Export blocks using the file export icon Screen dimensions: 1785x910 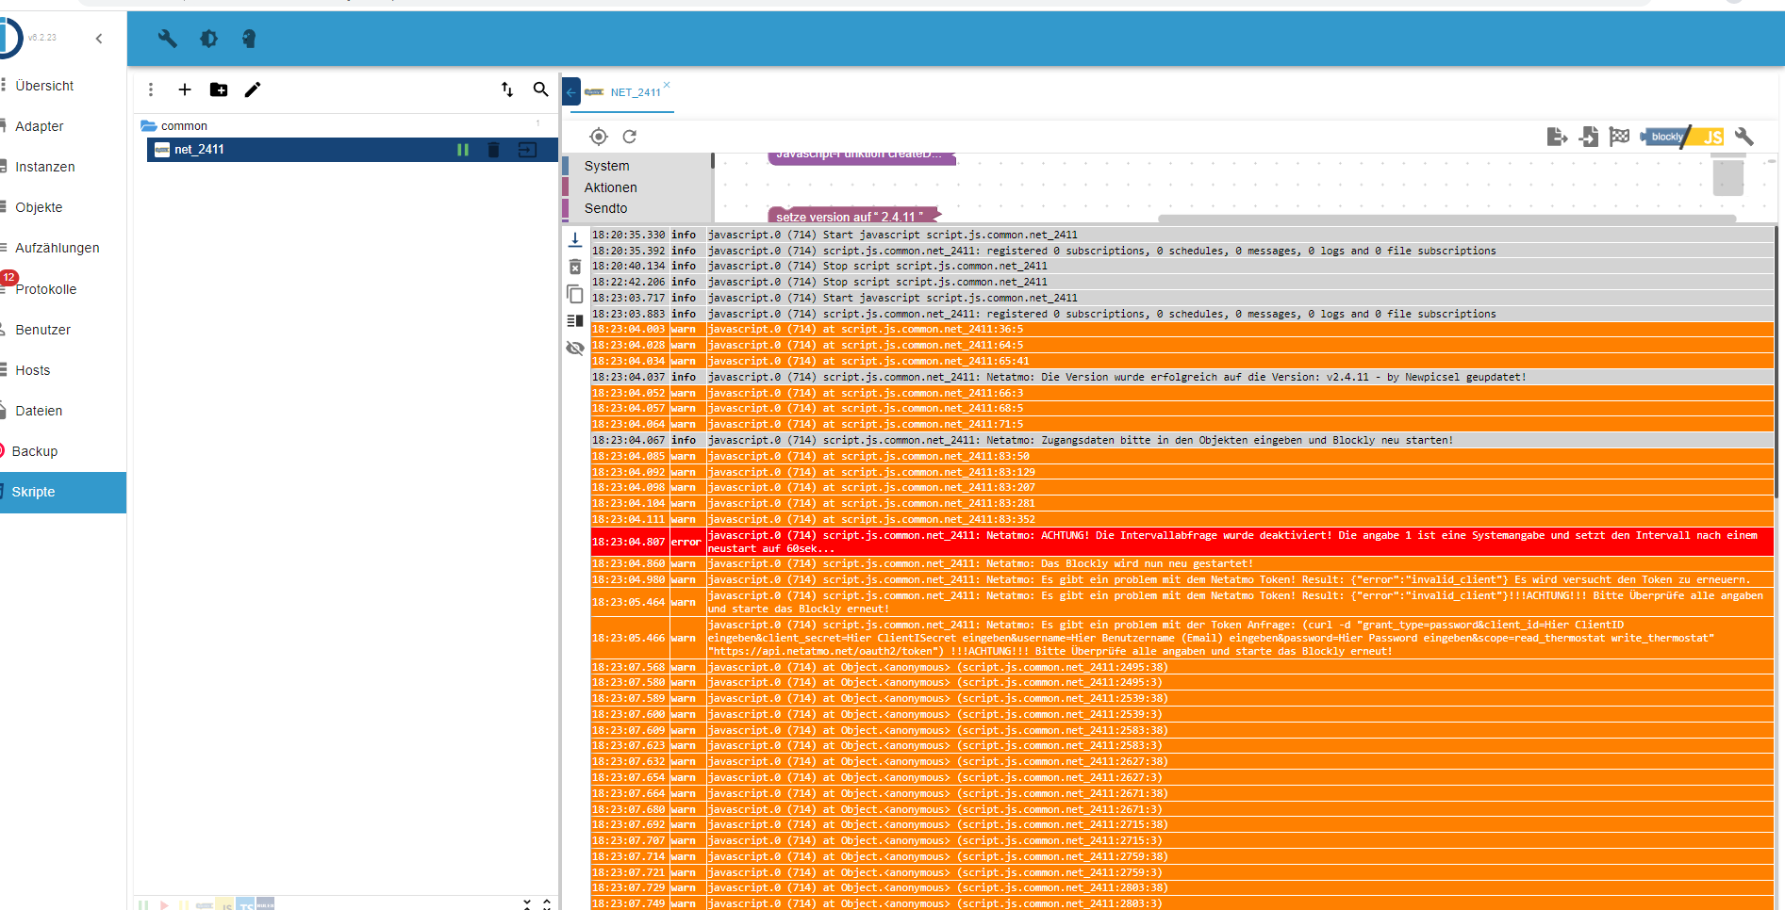[1557, 137]
